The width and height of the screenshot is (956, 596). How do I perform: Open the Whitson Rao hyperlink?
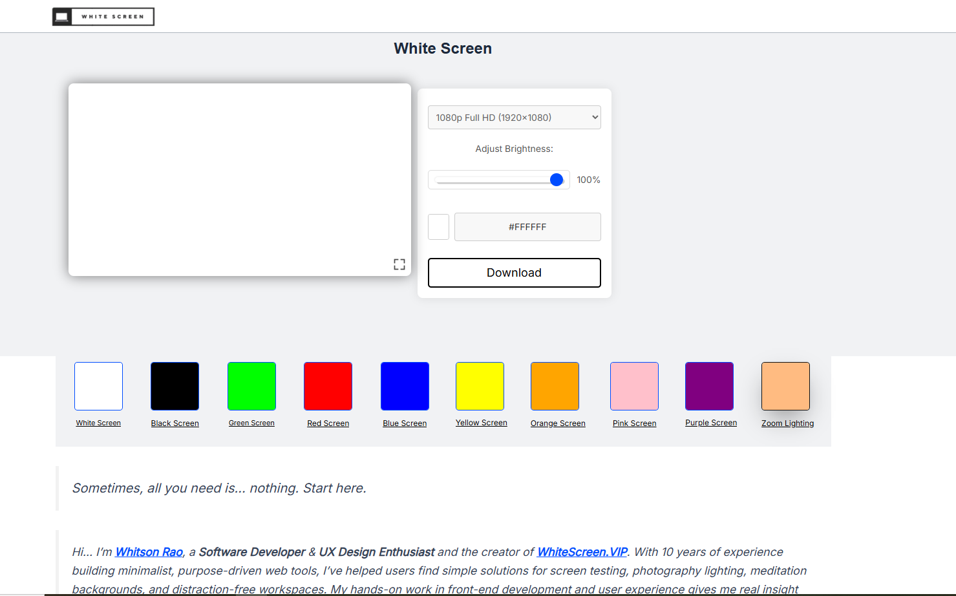(149, 552)
